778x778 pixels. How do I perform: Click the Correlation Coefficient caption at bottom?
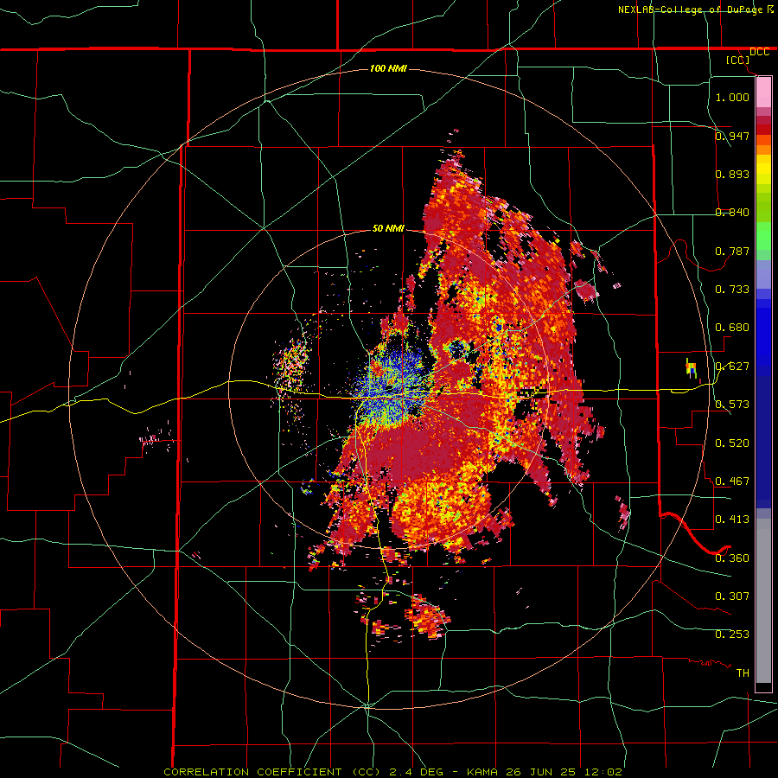coord(392,772)
